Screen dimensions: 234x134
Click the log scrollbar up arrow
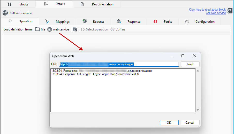198,71
